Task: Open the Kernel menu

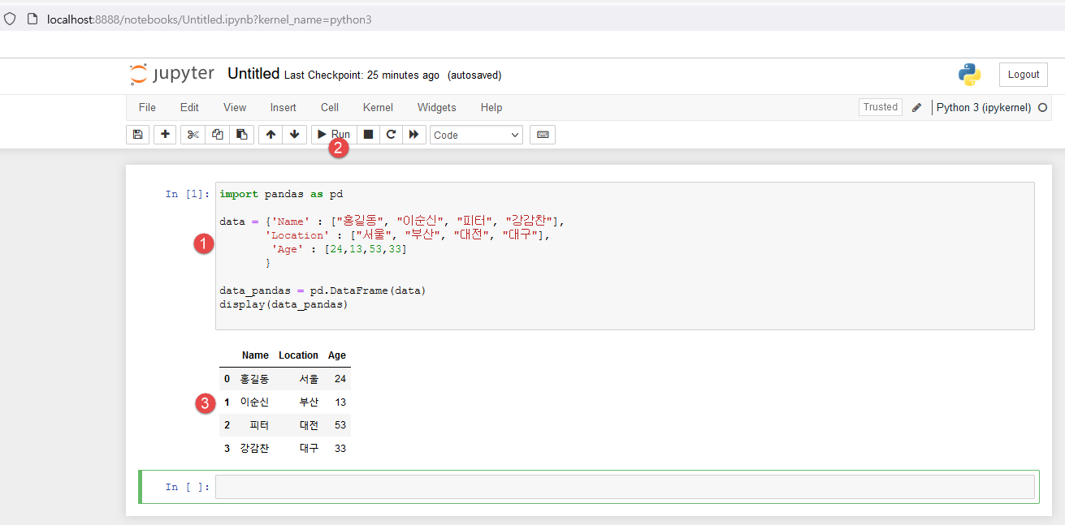Action: [378, 107]
